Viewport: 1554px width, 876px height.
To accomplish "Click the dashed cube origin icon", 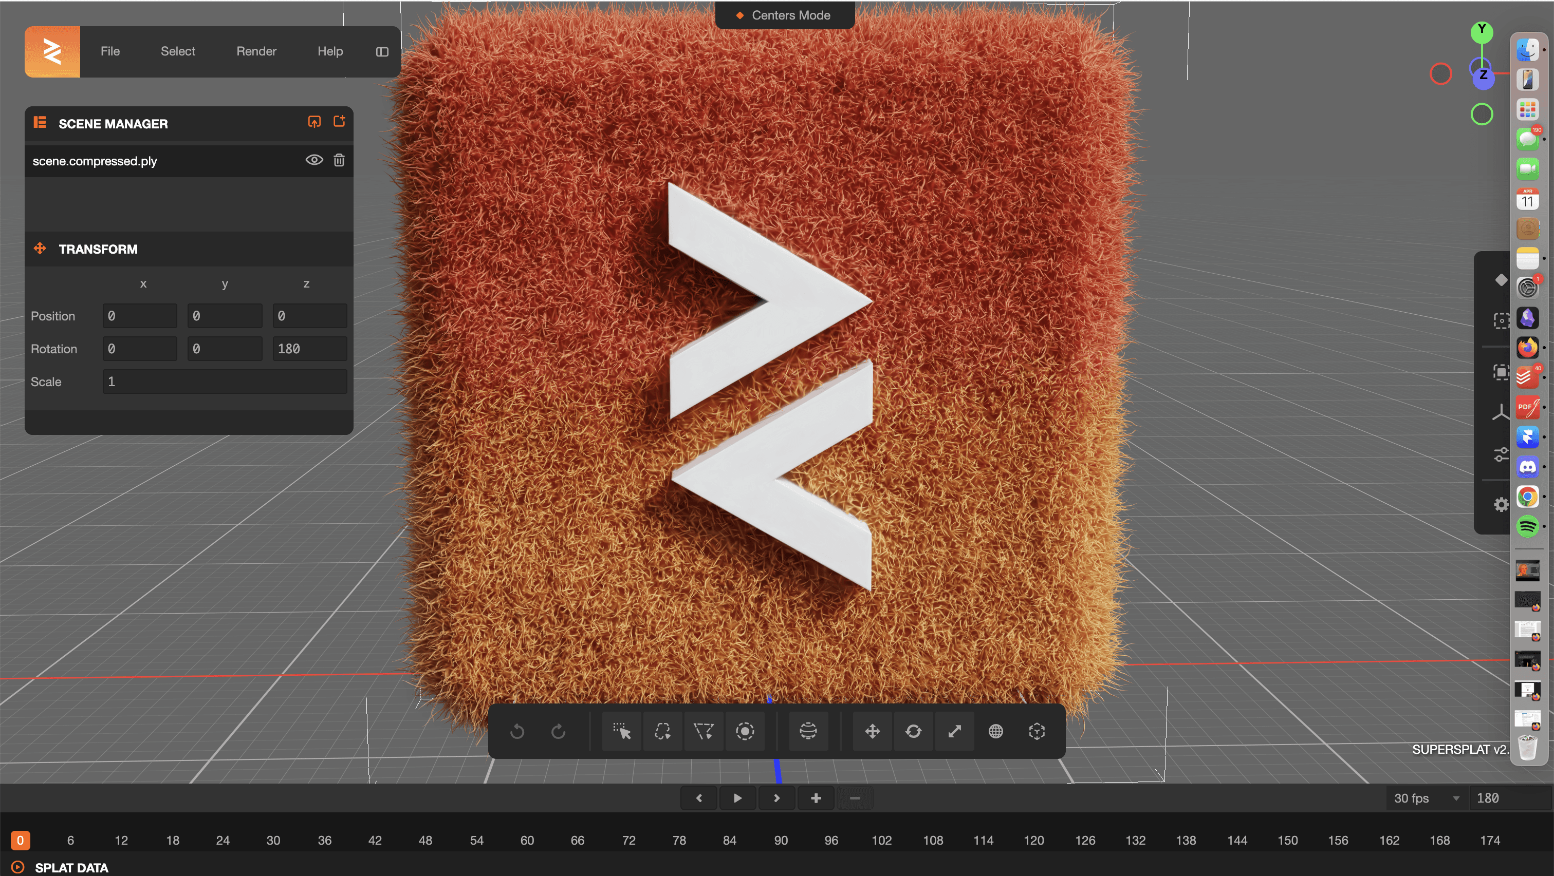I will [x=1037, y=731].
